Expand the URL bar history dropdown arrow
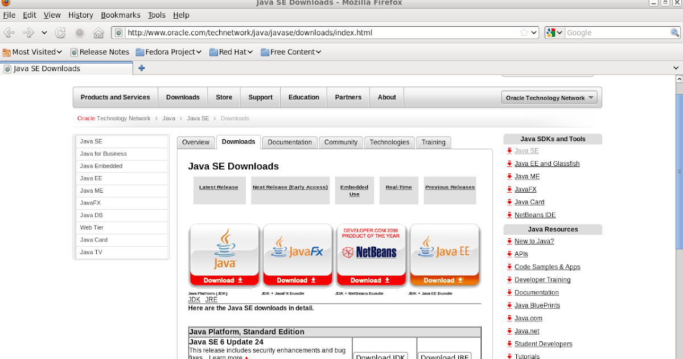This screenshot has height=359, width=683. [534, 32]
